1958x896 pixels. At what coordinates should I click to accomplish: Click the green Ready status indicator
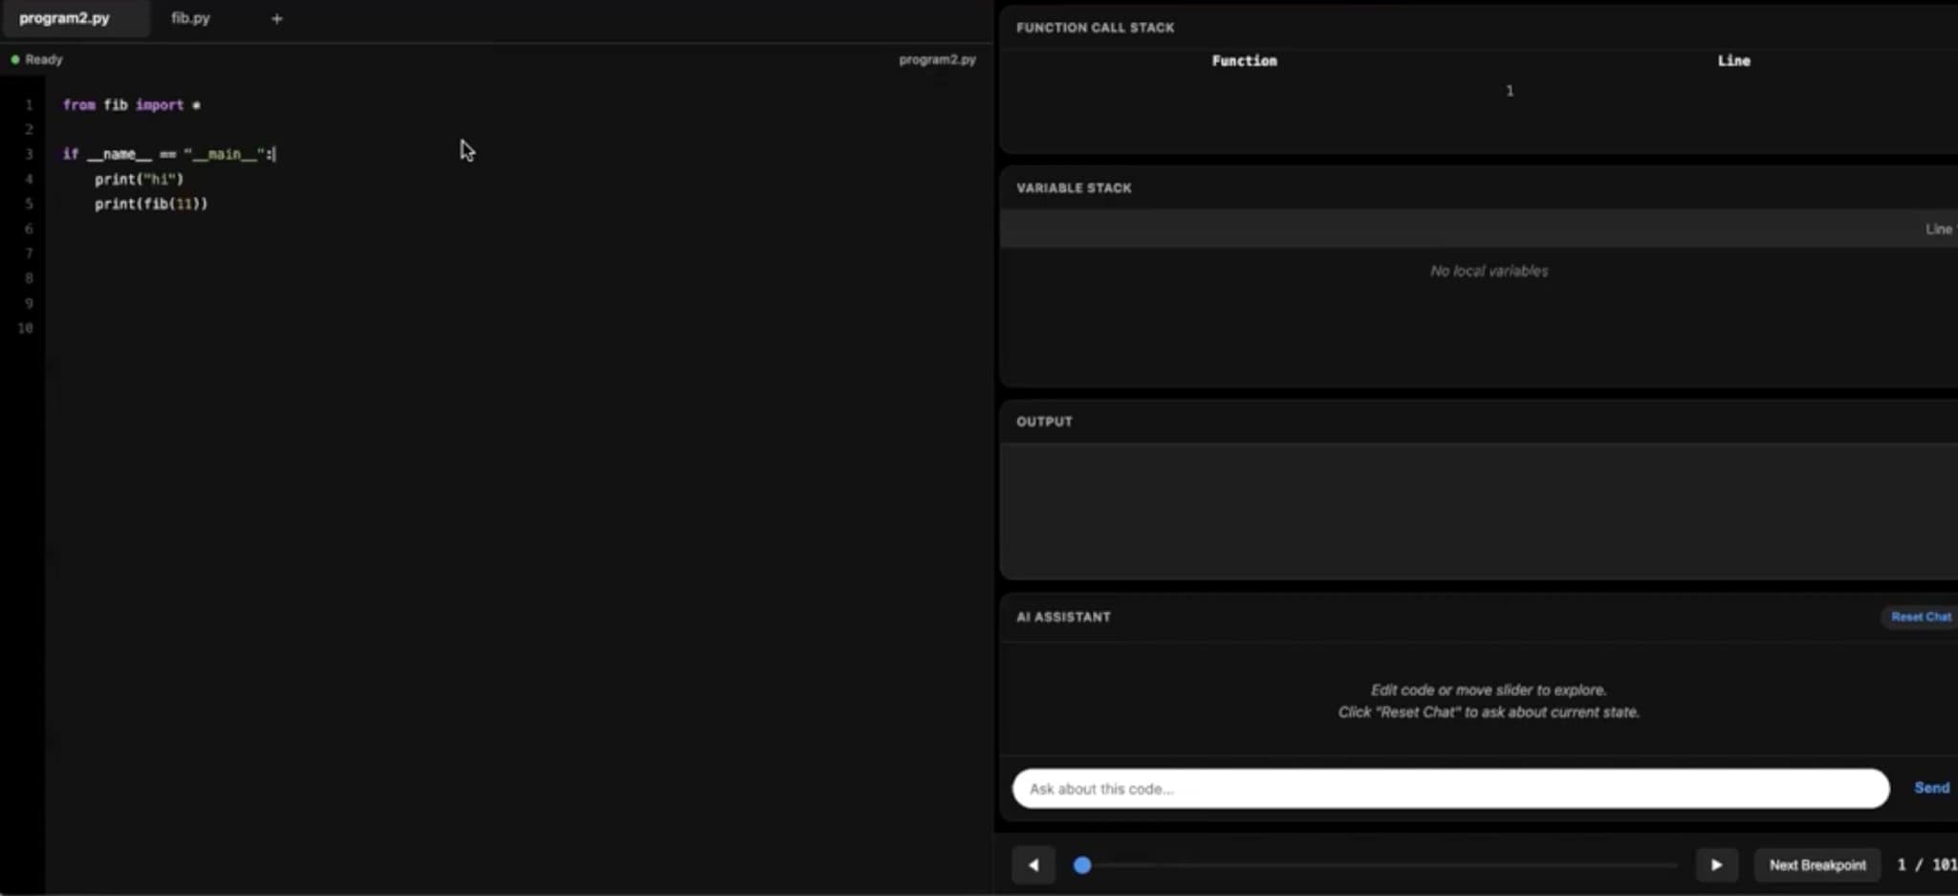coord(15,59)
